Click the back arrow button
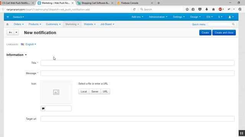Screen dimensions: 245x137 10,32
